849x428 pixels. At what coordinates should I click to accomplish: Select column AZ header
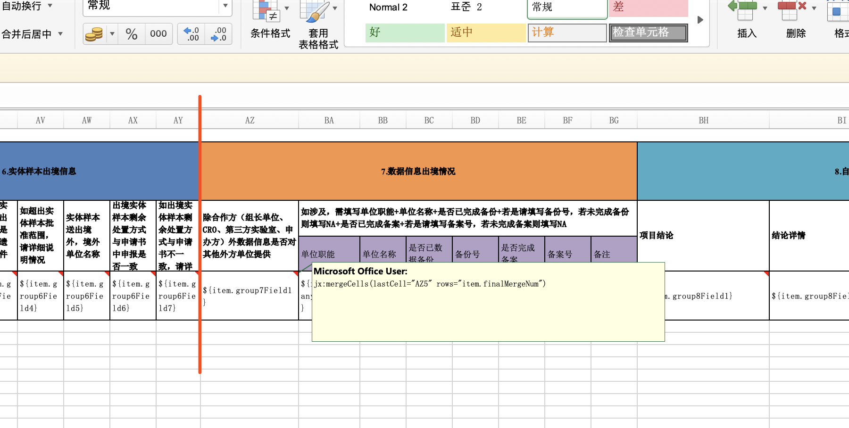(x=250, y=120)
